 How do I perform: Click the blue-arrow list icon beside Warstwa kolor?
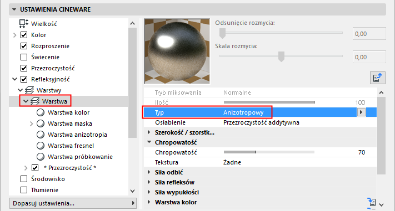coord(372,202)
